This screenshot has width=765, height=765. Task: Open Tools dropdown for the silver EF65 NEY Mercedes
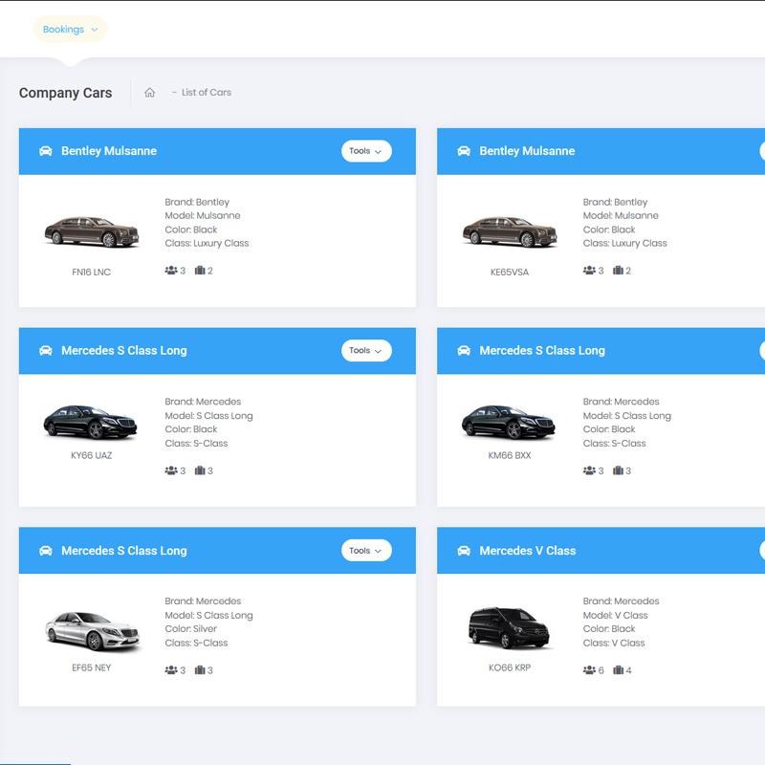(x=366, y=551)
